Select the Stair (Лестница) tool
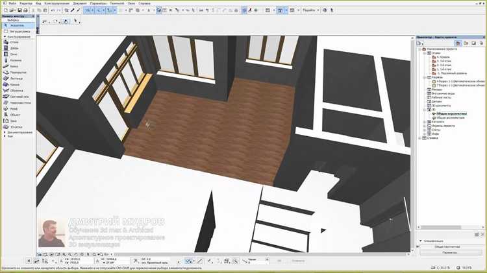This screenshot has height=273, width=487. pos(18,78)
